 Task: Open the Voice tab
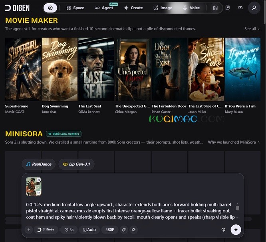pos(192,8)
